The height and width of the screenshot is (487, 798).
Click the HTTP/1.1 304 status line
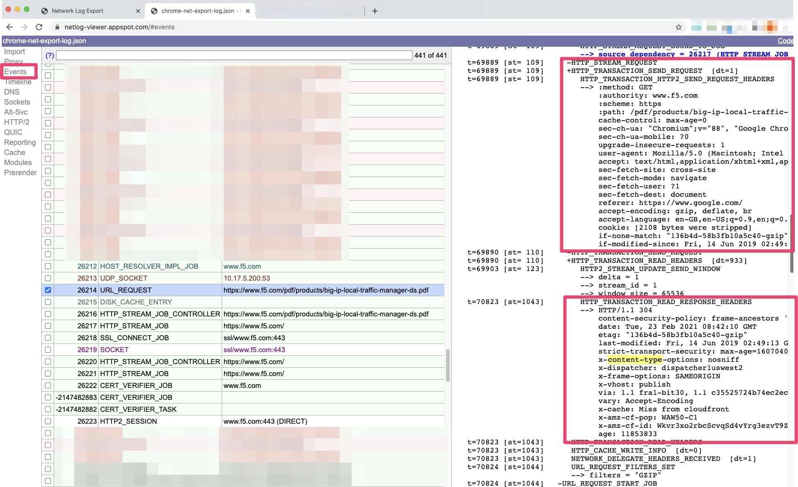click(x=625, y=310)
